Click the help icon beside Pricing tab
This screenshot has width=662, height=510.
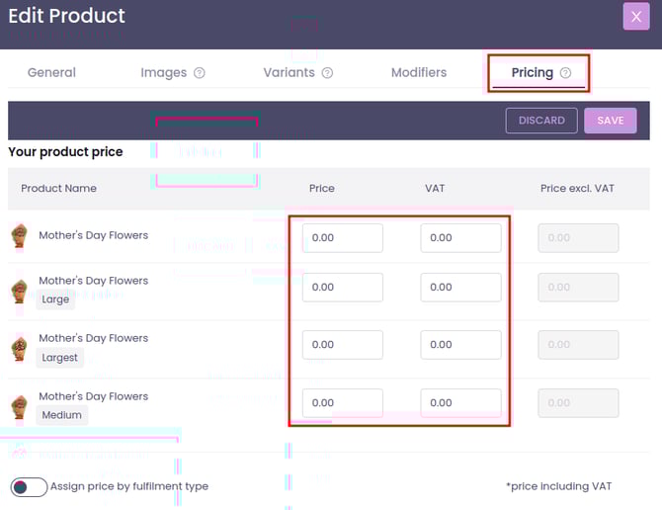click(x=565, y=73)
